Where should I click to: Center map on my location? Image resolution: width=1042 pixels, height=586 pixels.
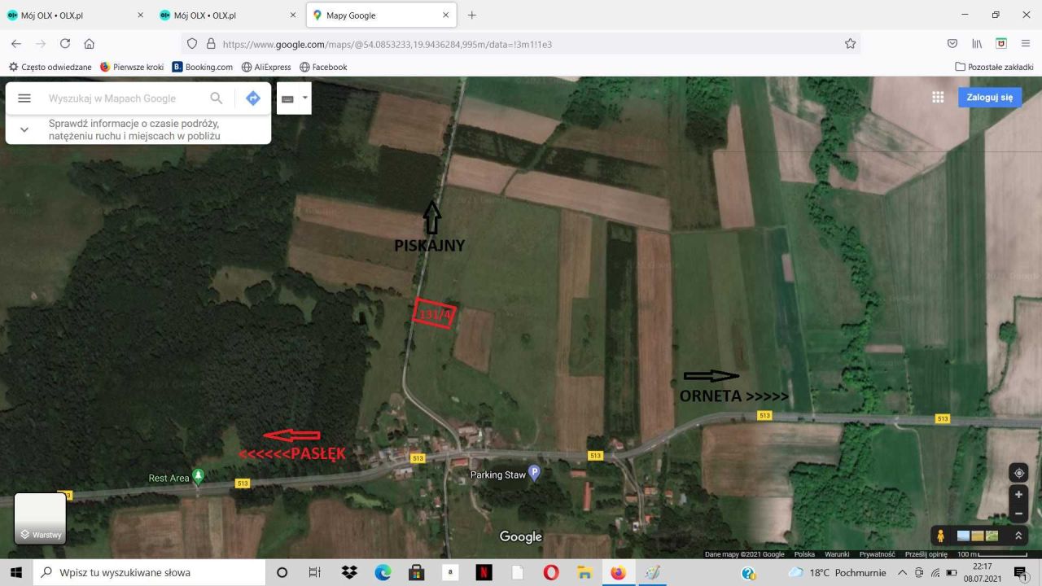(1018, 474)
